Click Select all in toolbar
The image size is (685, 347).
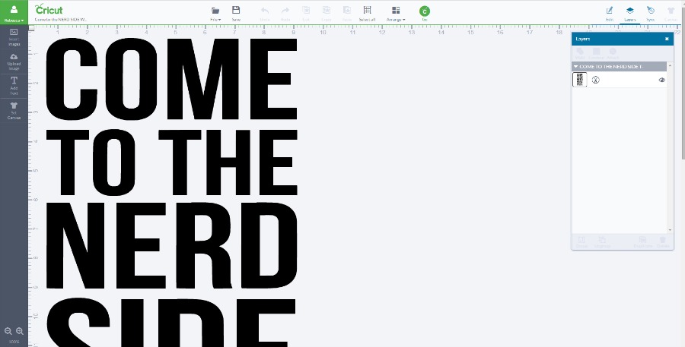tap(367, 14)
